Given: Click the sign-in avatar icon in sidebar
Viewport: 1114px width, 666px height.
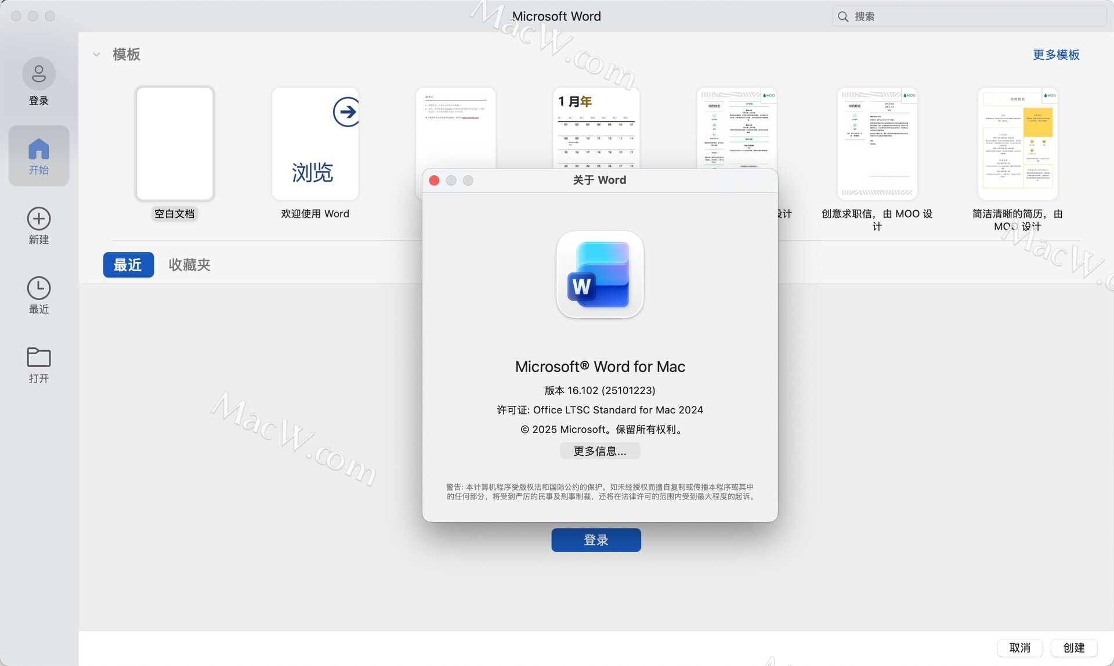Looking at the screenshot, I should click(x=39, y=74).
